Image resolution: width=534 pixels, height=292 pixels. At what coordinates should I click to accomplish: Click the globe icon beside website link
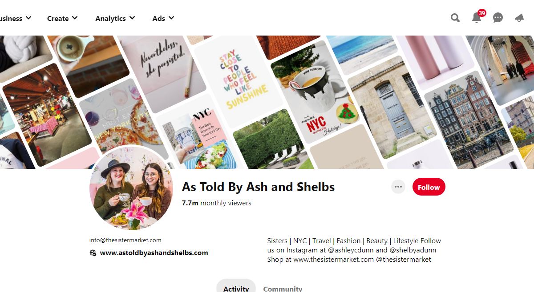[93, 253]
